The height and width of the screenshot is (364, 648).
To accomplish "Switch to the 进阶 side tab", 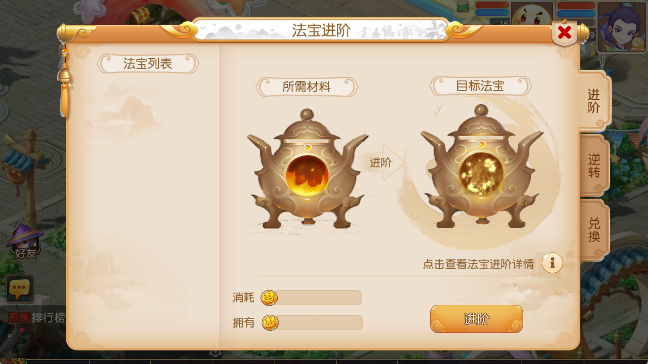I will [594, 101].
